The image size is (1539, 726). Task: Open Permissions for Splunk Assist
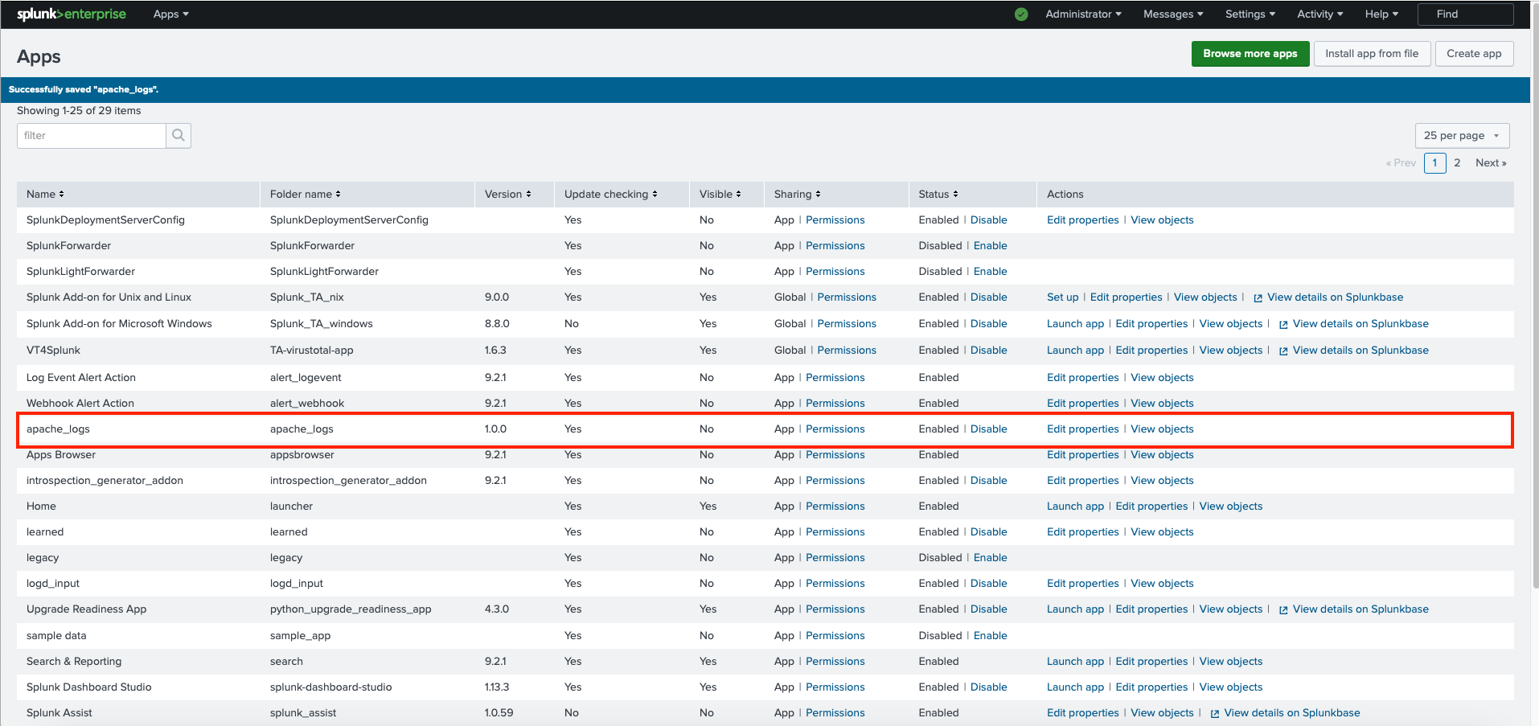[x=835, y=712]
